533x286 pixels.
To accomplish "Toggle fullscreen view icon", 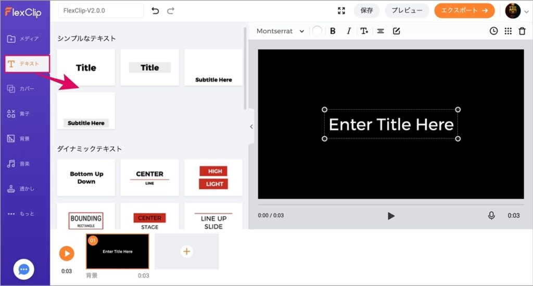I will [x=341, y=11].
